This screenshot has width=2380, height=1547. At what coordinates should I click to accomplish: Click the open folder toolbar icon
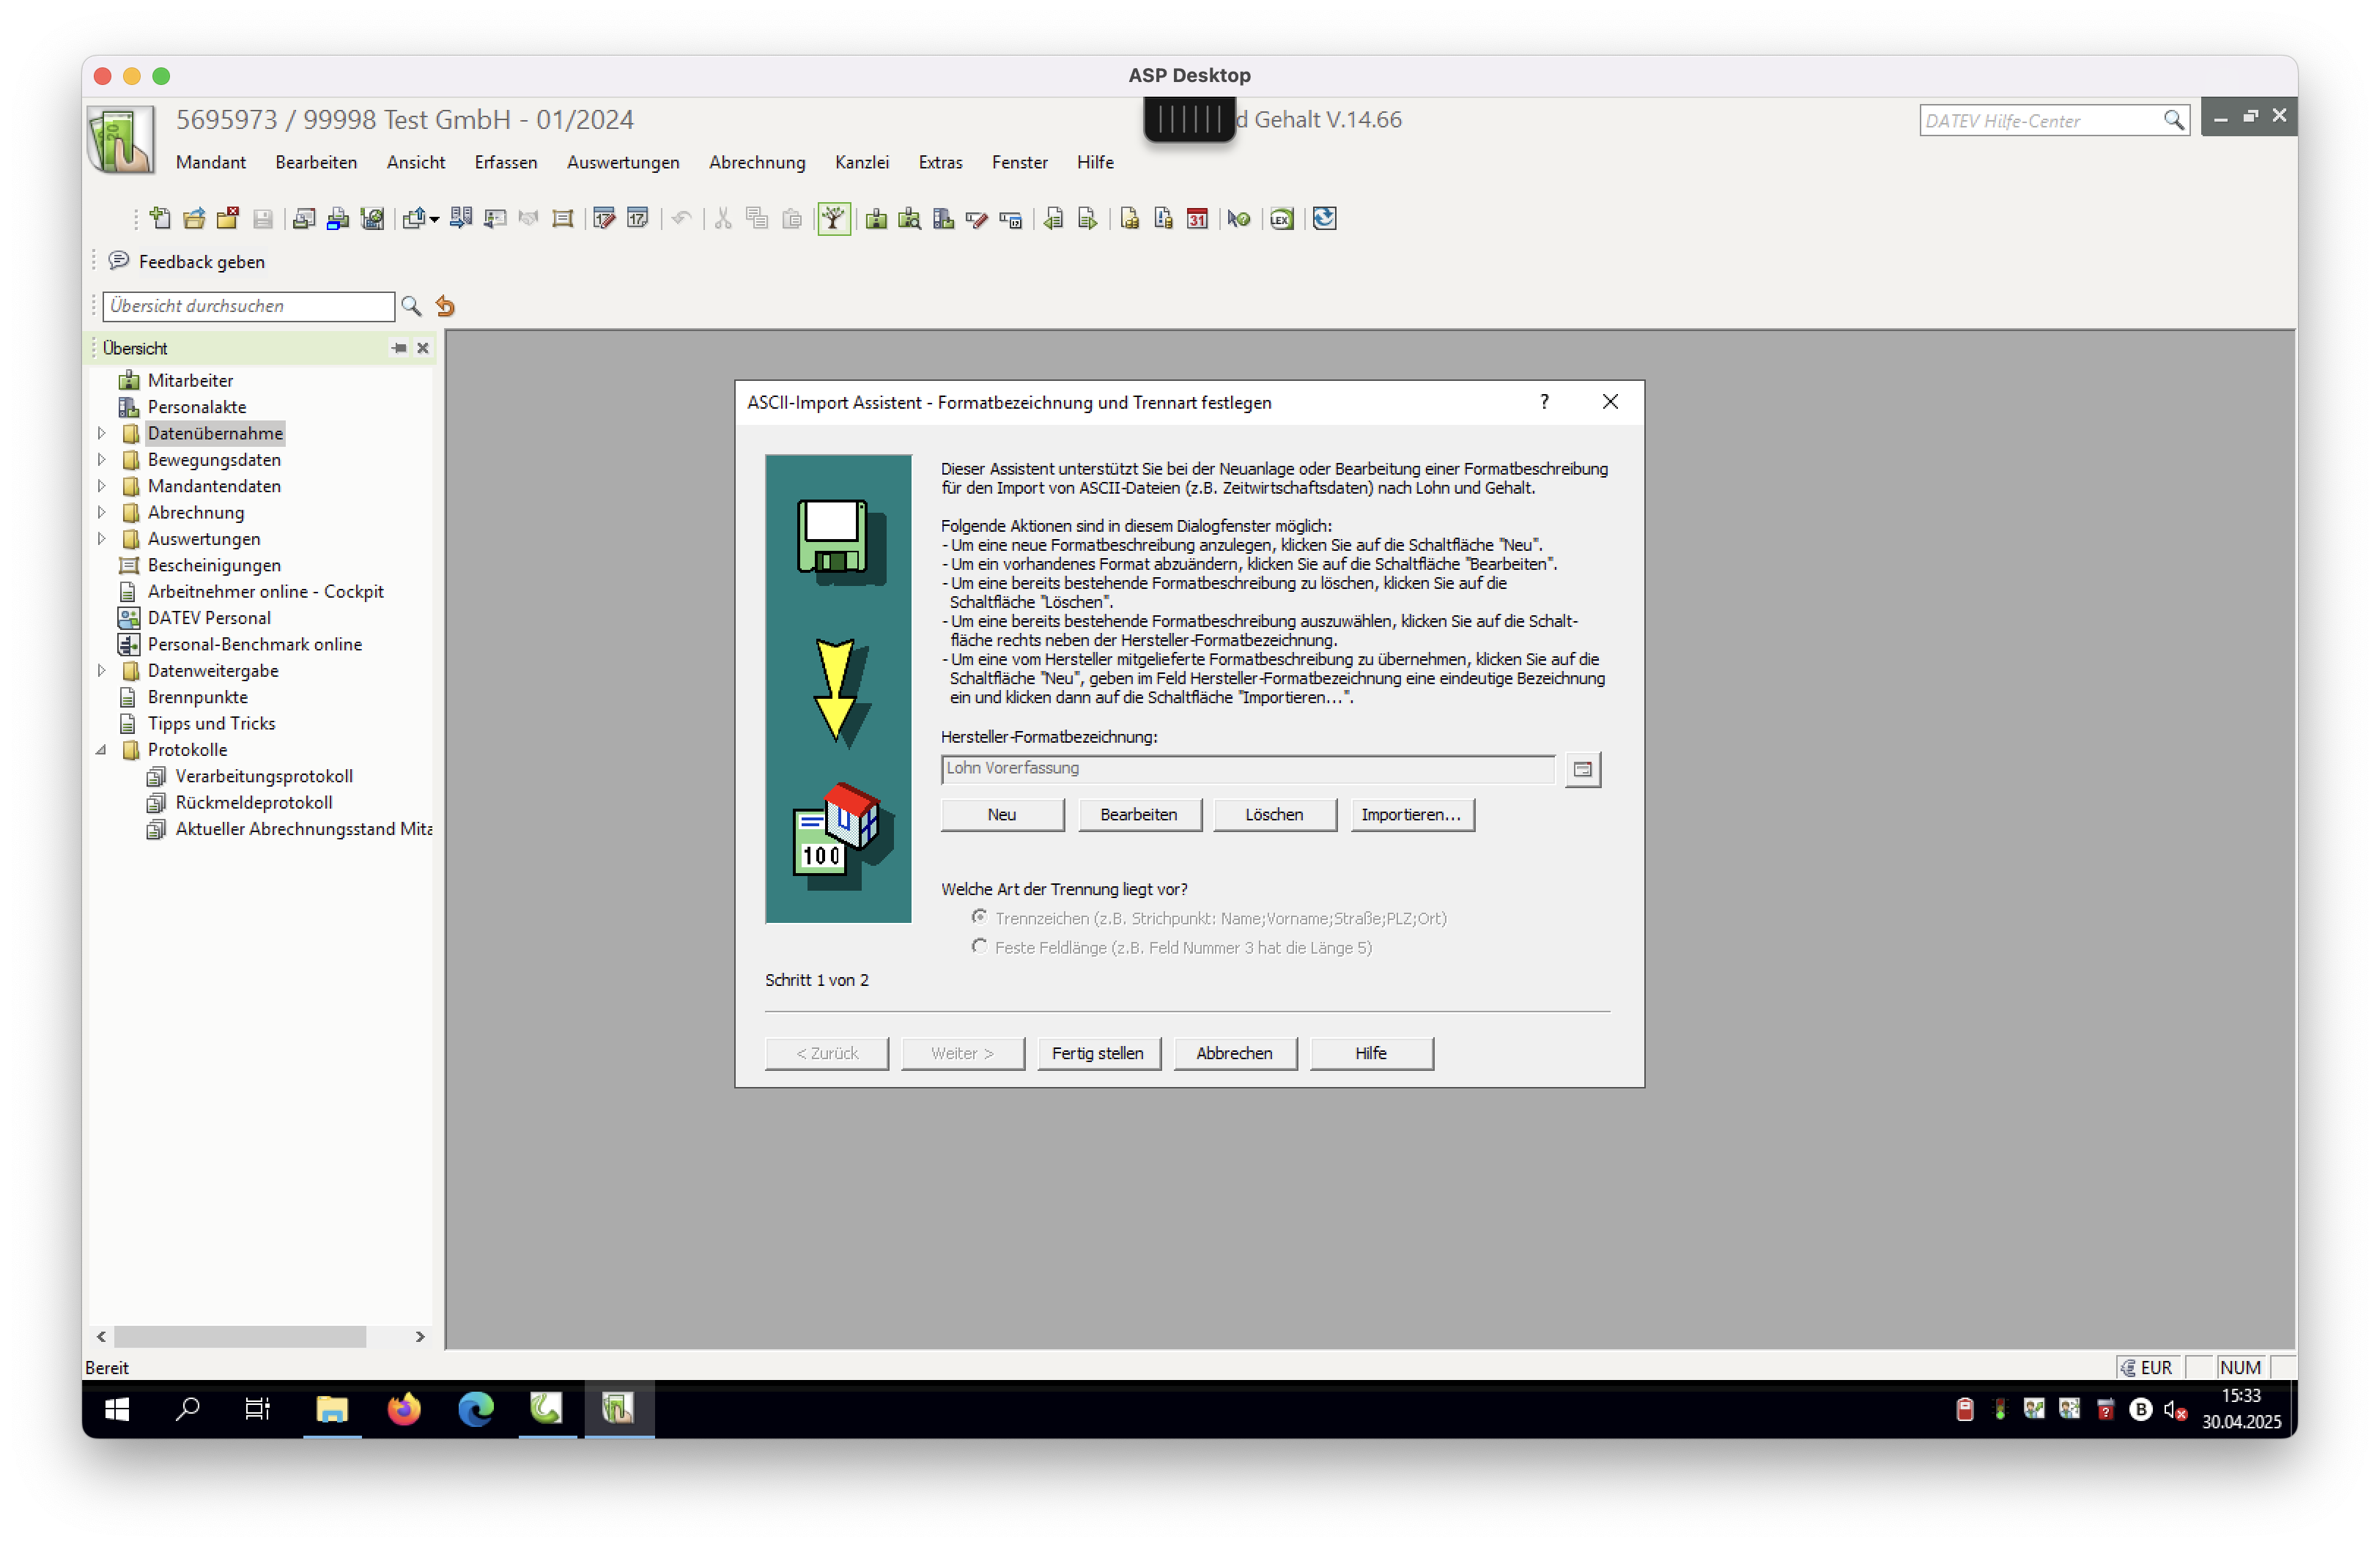[194, 219]
